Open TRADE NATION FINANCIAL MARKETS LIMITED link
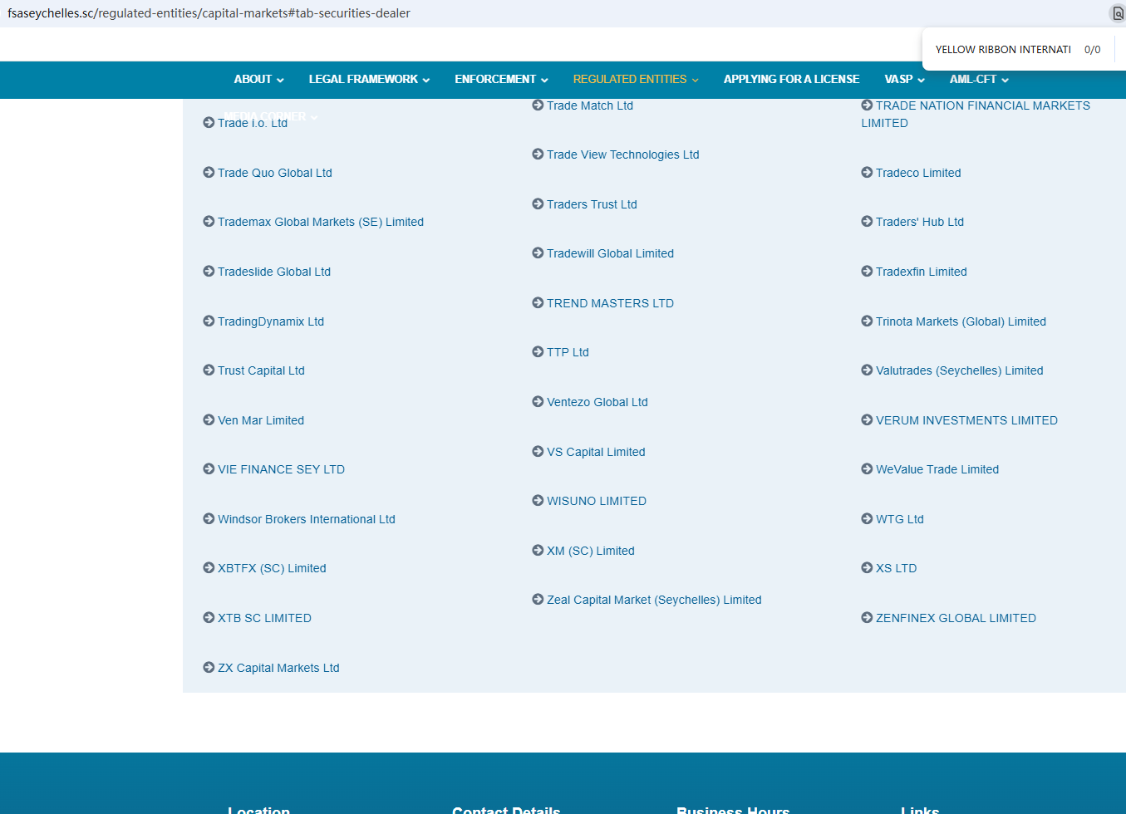 pos(976,114)
